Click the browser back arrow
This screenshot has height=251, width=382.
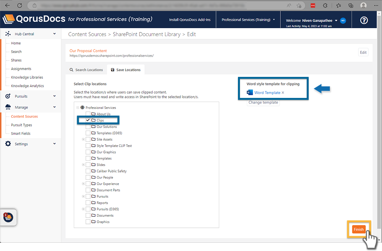tap(8, 5)
